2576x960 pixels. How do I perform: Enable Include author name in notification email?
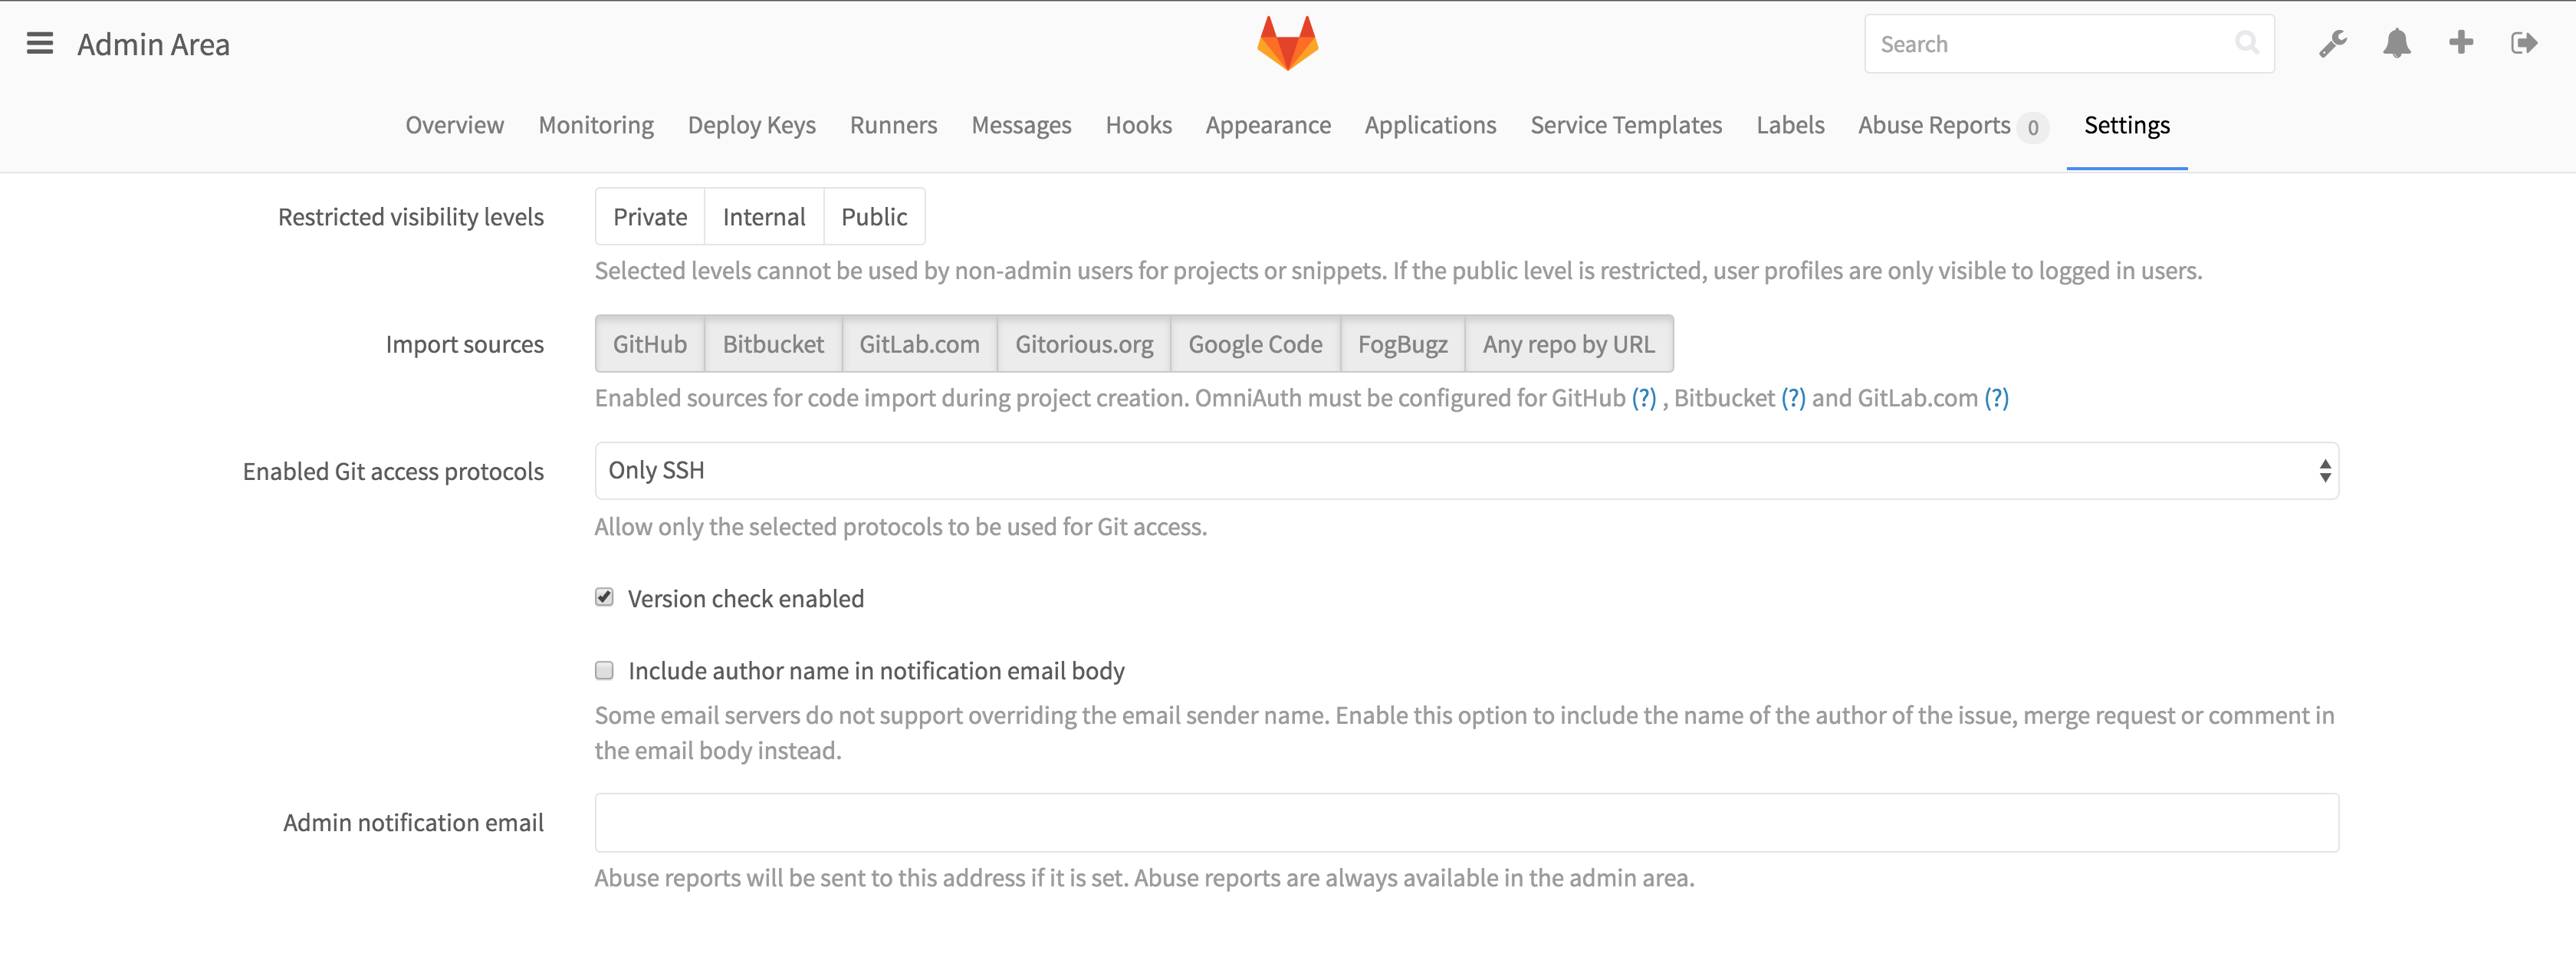tap(606, 669)
